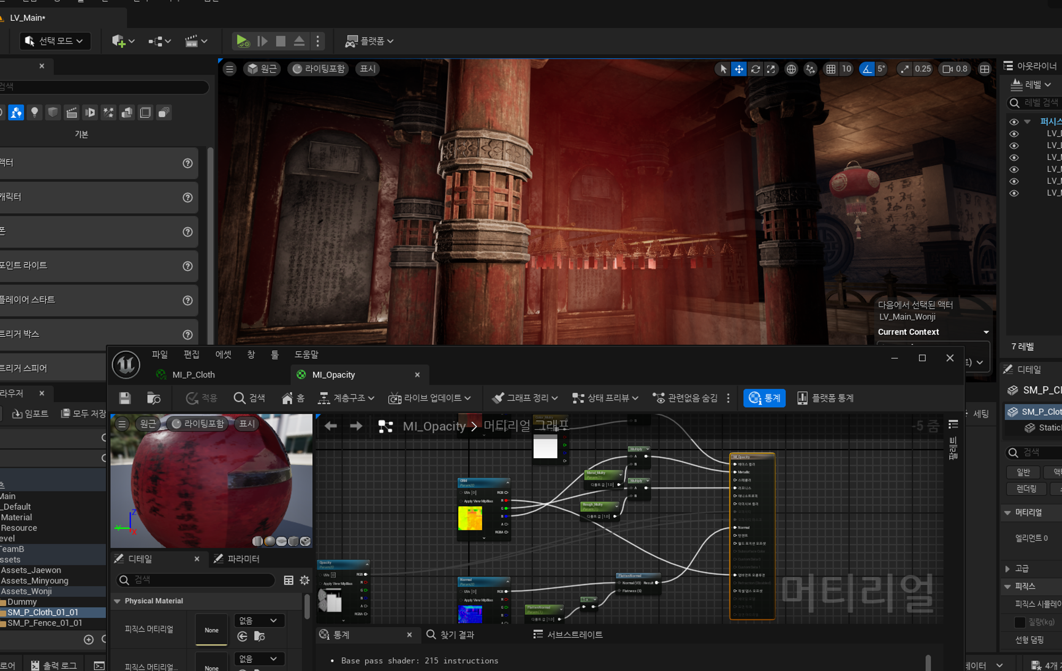The width and height of the screenshot is (1062, 671).
Task: Toggle the Stats button in material editor
Action: point(764,398)
